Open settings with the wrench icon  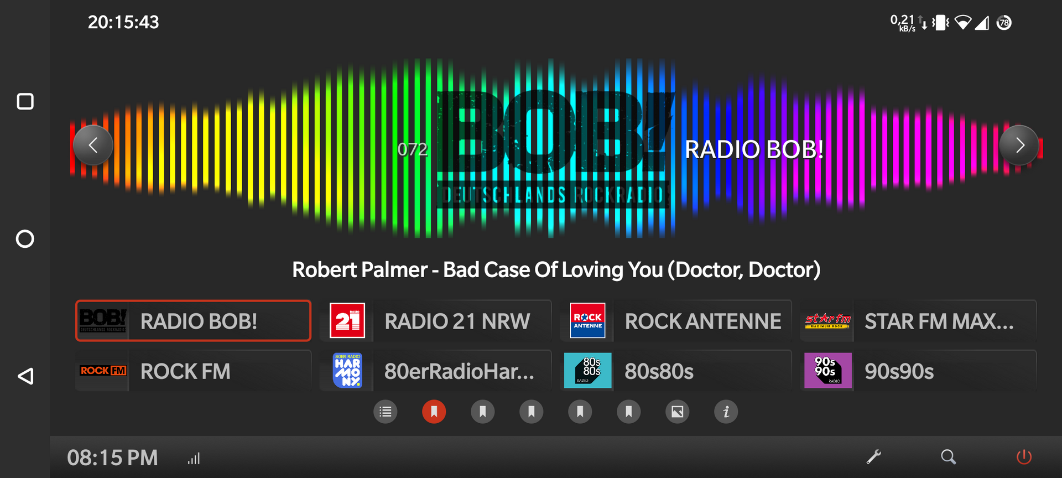(873, 457)
